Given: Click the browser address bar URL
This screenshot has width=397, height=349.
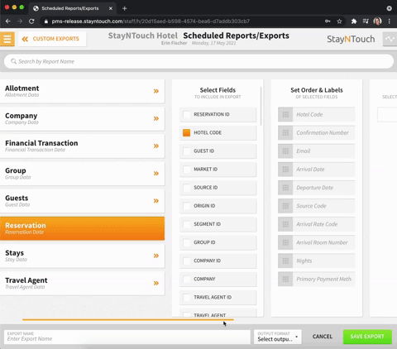Looking at the screenshot, I should coord(151,22).
